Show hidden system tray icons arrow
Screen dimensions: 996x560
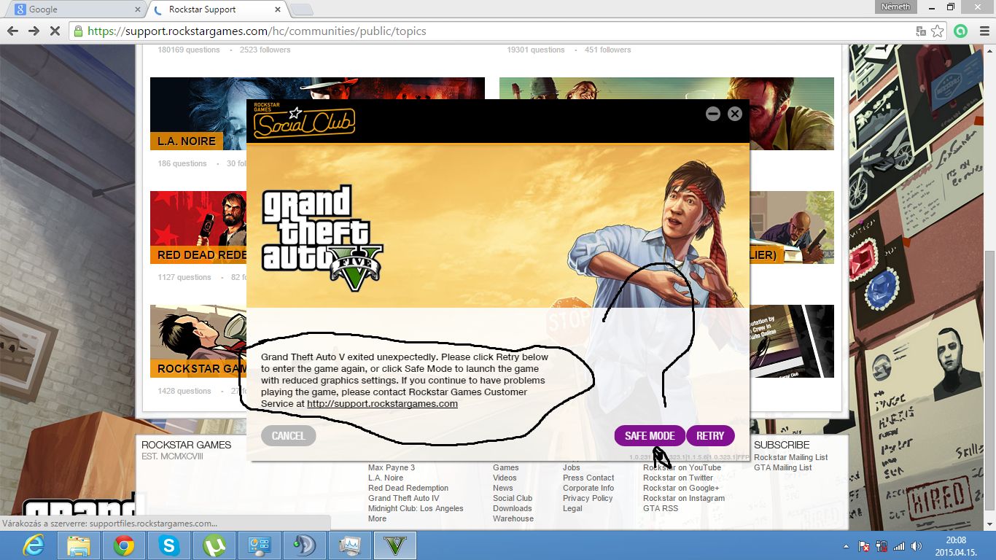(x=847, y=546)
